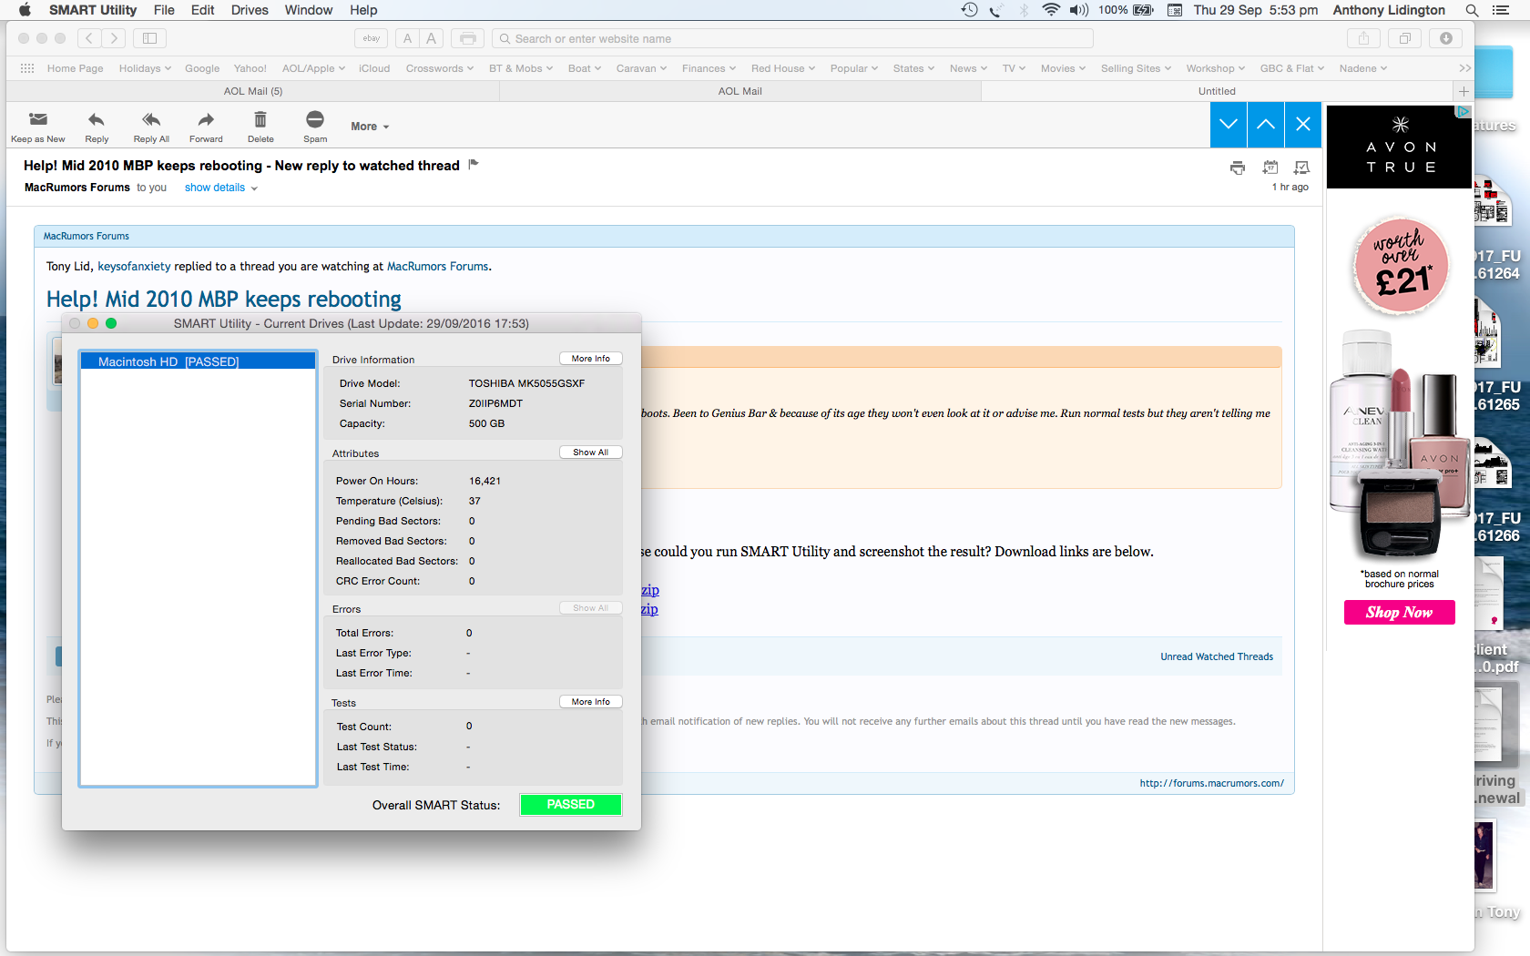This screenshot has width=1530, height=956.
Task: Click More Info for Drive Information
Action: [590, 359]
